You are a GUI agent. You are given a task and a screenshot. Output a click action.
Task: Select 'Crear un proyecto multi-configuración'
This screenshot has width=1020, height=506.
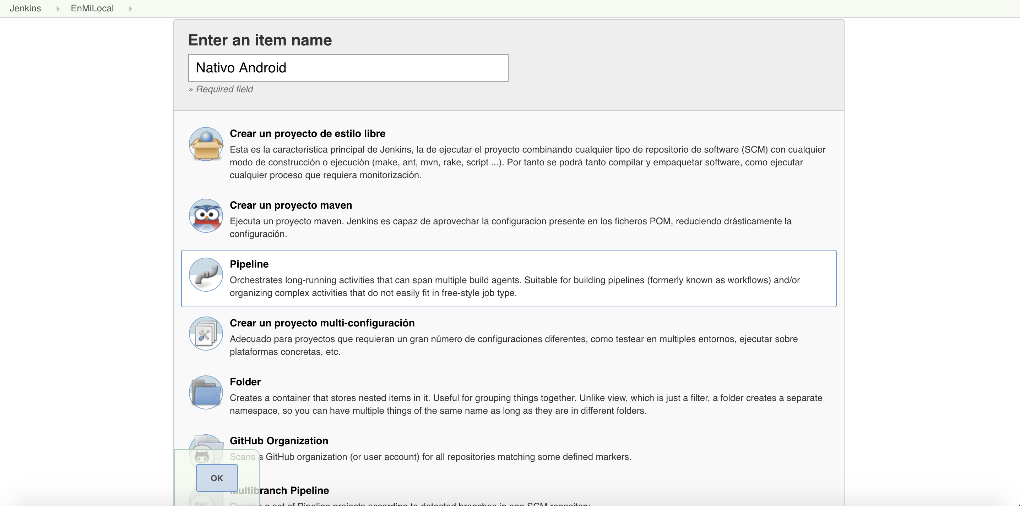point(322,323)
